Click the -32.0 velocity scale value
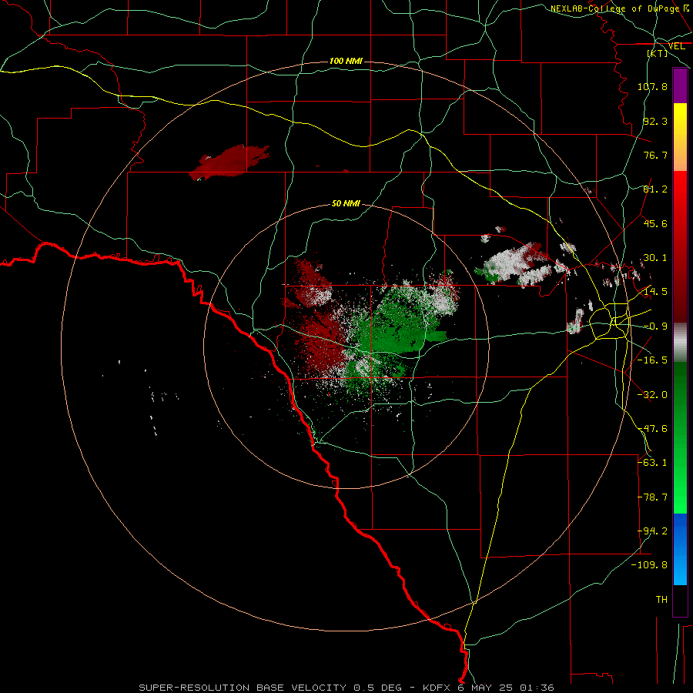693x693 pixels. coord(652,395)
